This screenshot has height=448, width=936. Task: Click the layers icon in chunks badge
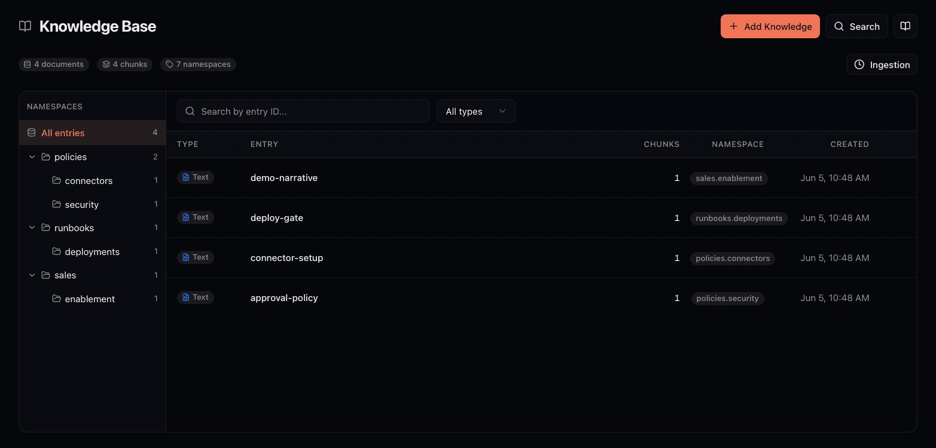pos(106,65)
